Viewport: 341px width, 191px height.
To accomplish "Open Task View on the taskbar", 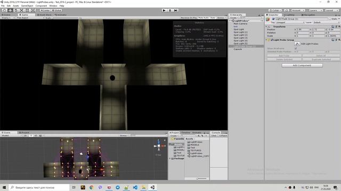I will tap(74, 187).
